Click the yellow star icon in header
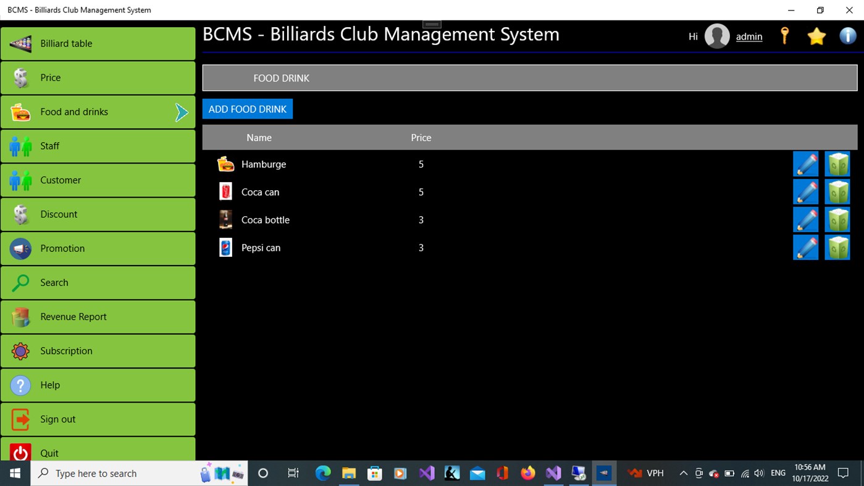This screenshot has width=864, height=486. click(816, 36)
